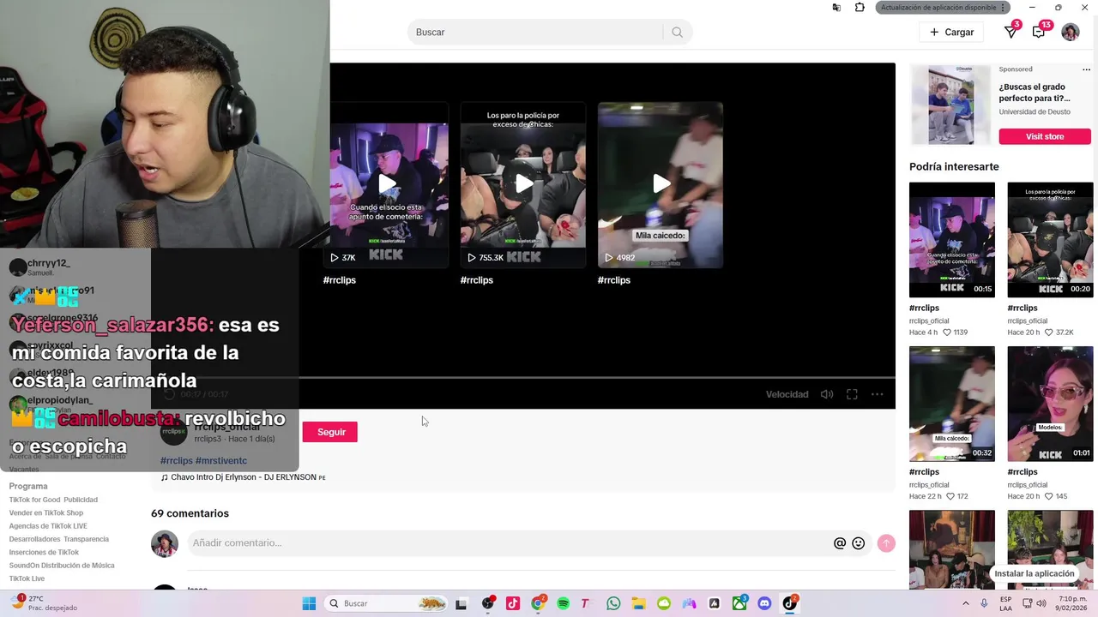Open Vender en TikTok Shop link

pos(46,513)
